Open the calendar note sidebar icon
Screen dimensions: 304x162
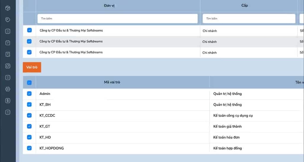click(x=8, y=43)
